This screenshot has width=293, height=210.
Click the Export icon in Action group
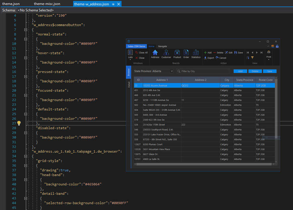(x=206, y=58)
